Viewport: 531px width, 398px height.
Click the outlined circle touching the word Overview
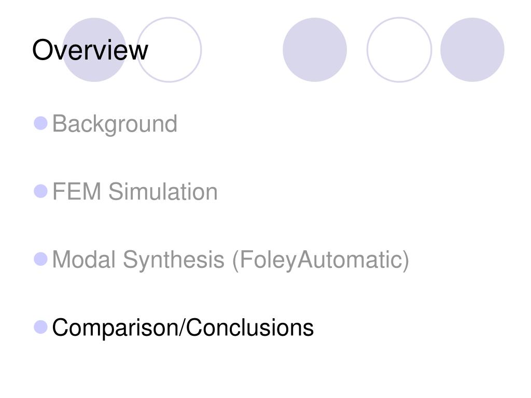(x=170, y=50)
